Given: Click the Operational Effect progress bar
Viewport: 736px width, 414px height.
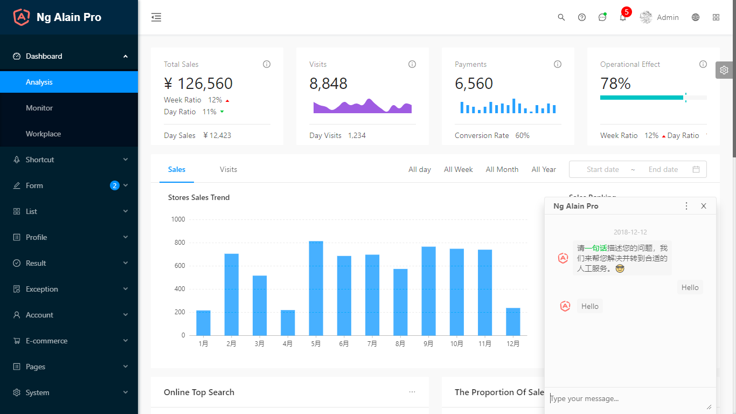Looking at the screenshot, I should (x=654, y=98).
